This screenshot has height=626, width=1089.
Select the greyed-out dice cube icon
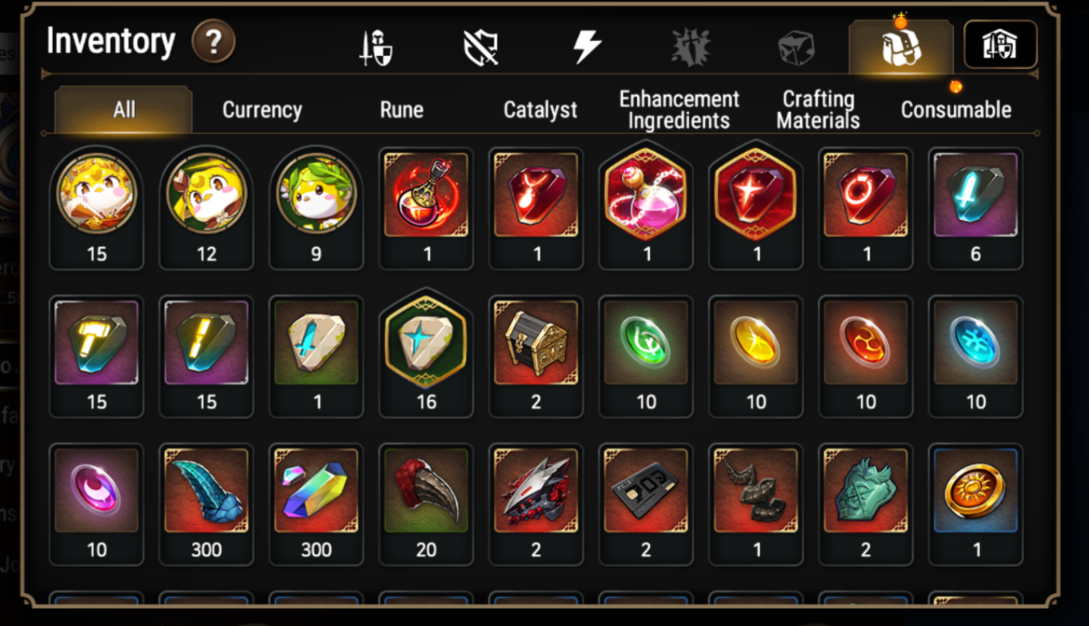click(796, 48)
